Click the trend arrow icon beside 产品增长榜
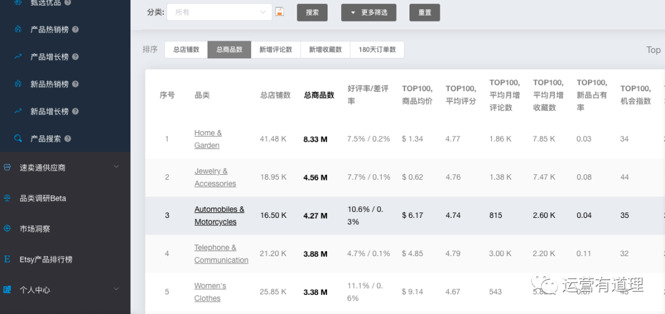The image size is (665, 314). tap(18, 57)
